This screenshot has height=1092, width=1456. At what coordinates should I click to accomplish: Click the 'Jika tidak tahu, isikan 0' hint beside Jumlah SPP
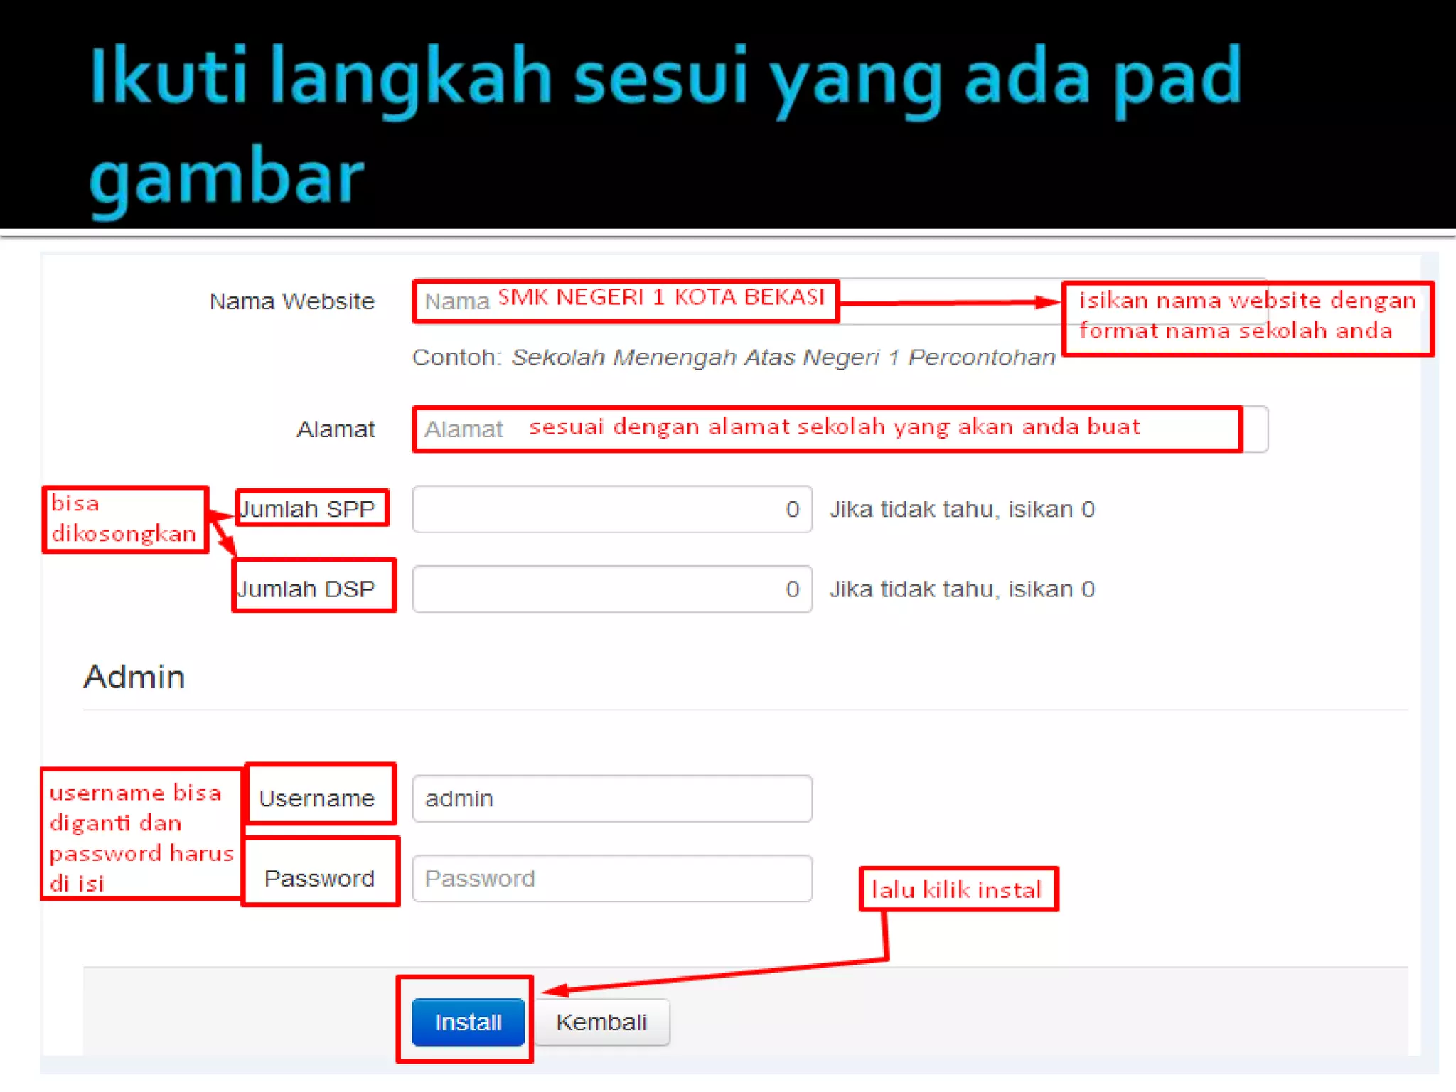pos(962,509)
